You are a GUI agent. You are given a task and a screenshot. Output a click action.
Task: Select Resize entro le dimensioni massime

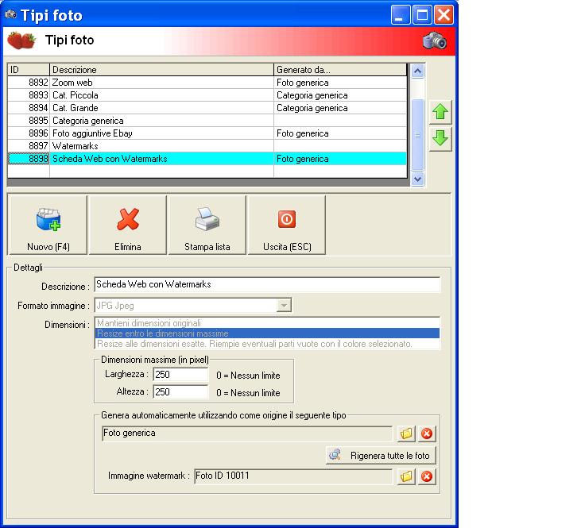(x=267, y=333)
